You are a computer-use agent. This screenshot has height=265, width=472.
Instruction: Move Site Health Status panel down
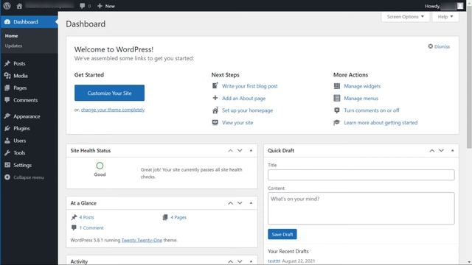(240, 150)
